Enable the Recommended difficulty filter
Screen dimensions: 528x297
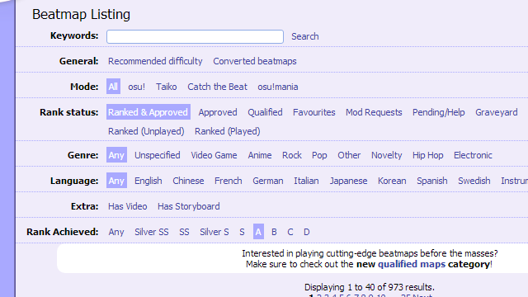[x=155, y=61]
